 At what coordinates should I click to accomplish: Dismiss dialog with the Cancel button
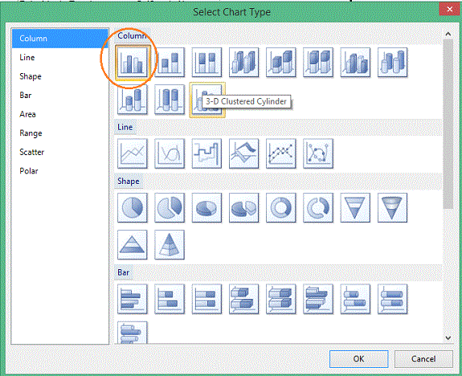coord(423,359)
